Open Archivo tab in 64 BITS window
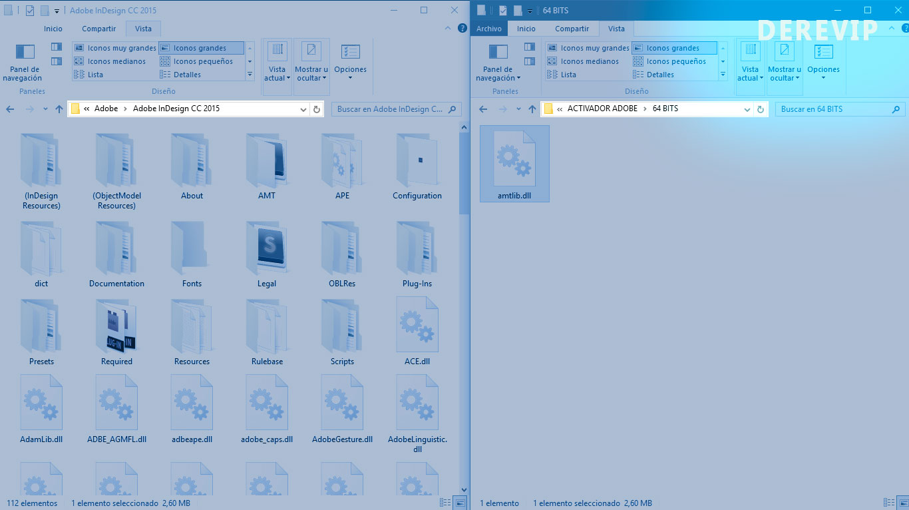 click(x=489, y=29)
